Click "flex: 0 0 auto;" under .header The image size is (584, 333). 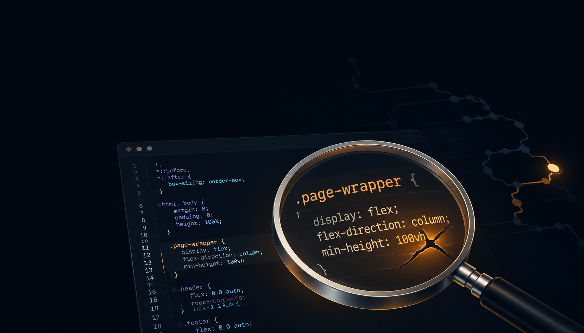pos(216,293)
